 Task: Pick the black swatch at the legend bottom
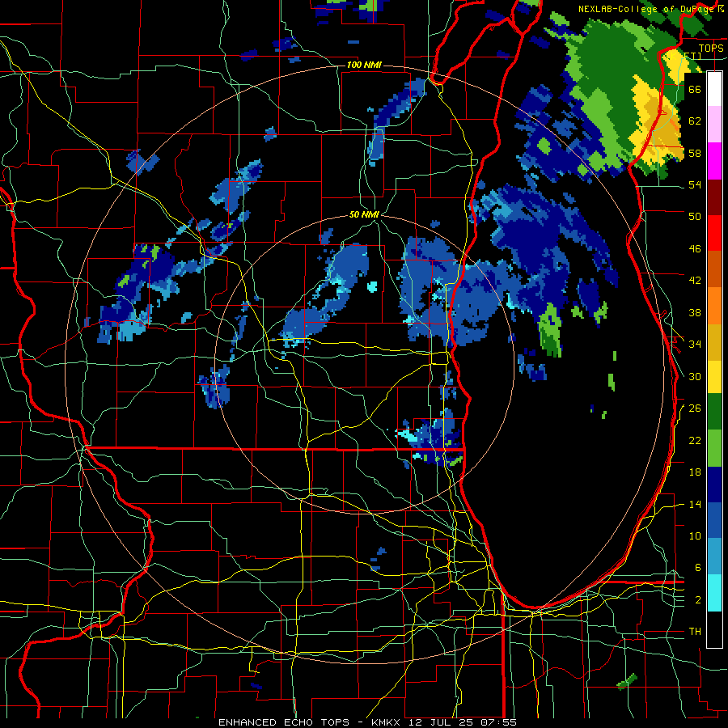tap(714, 629)
